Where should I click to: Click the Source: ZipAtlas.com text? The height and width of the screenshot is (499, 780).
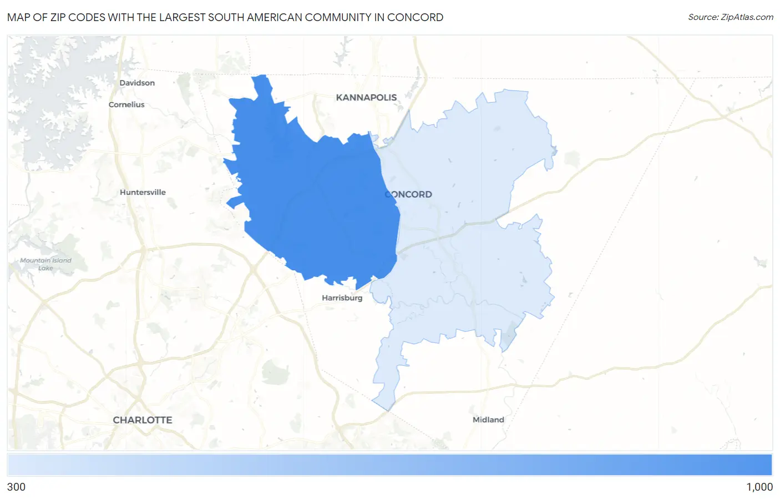pos(731,17)
